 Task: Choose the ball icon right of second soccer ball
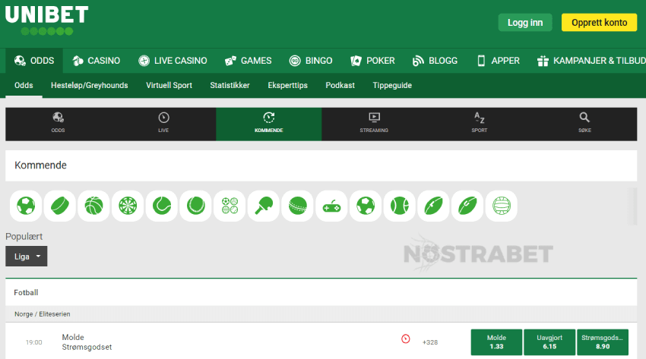tap(400, 206)
